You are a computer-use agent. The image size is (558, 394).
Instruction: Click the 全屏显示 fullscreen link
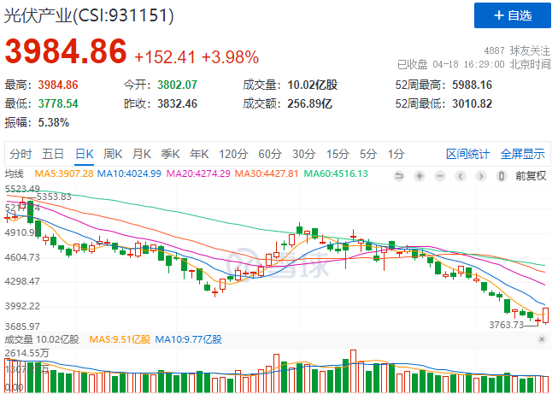point(522,154)
